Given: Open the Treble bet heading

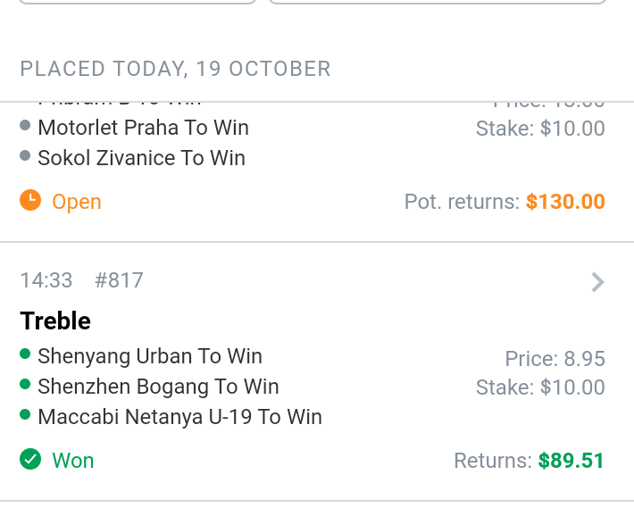Looking at the screenshot, I should [55, 321].
